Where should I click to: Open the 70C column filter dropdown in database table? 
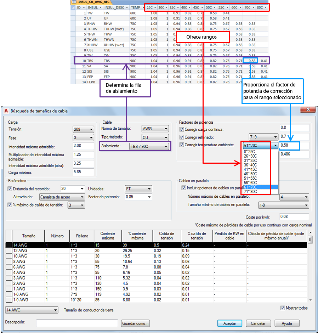[253, 8]
